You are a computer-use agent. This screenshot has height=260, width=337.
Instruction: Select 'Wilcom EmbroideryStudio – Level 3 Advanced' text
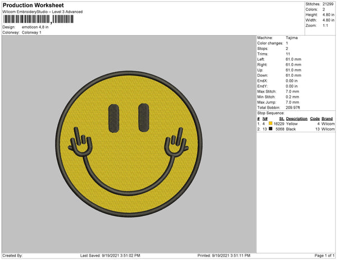[43, 12]
